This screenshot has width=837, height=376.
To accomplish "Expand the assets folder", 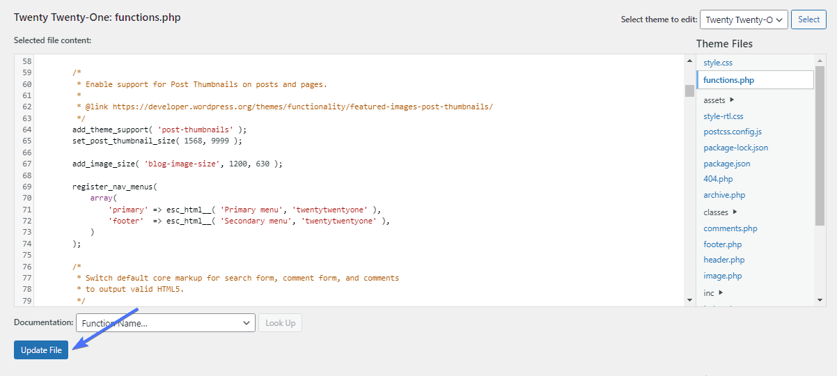I will tap(718, 100).
